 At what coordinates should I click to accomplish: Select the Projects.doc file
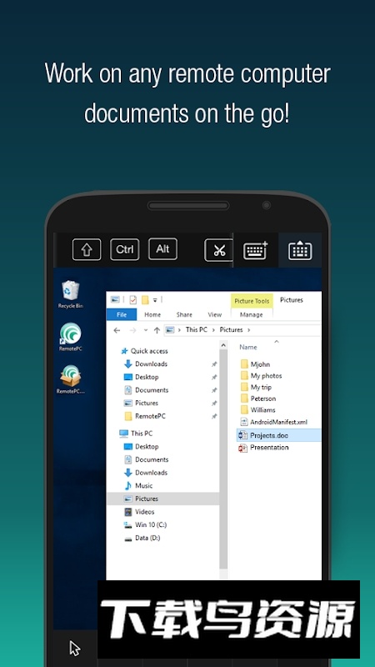(279, 435)
